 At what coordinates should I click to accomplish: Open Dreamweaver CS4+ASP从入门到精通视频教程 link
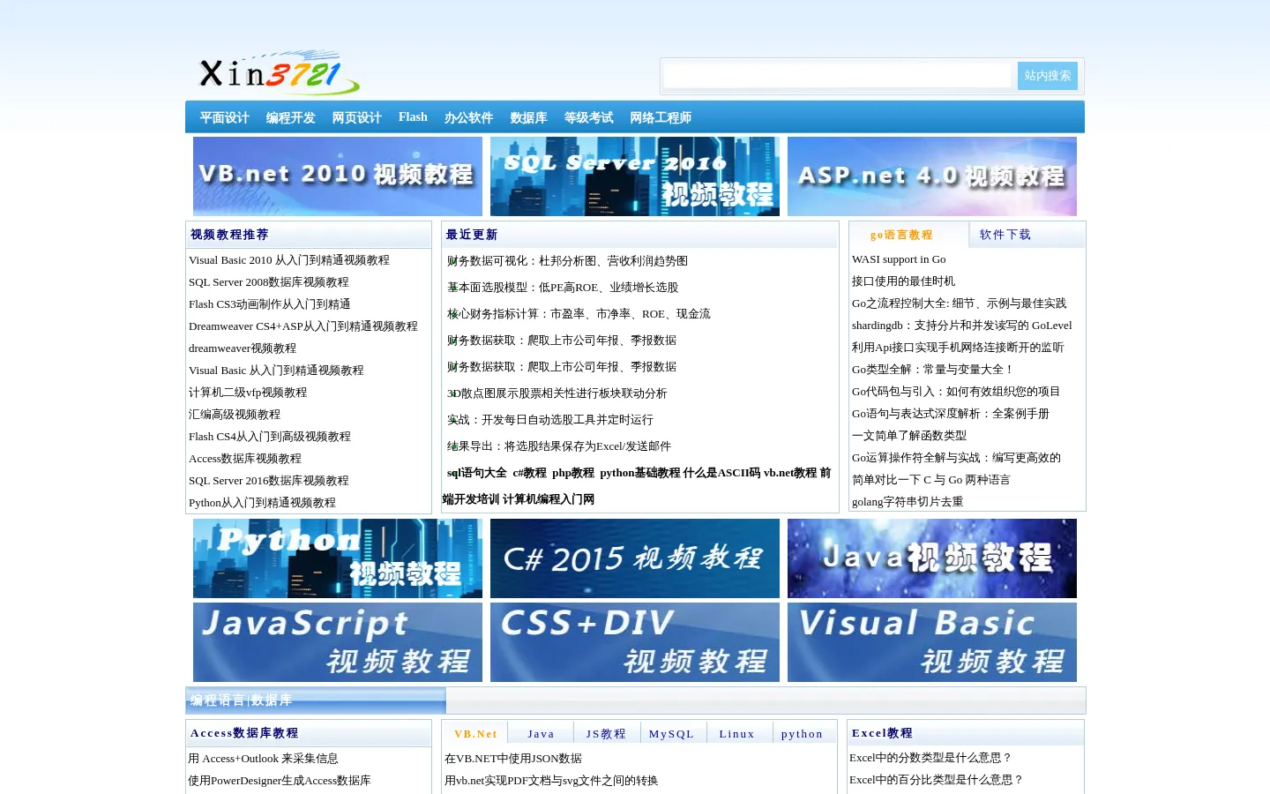(x=303, y=326)
